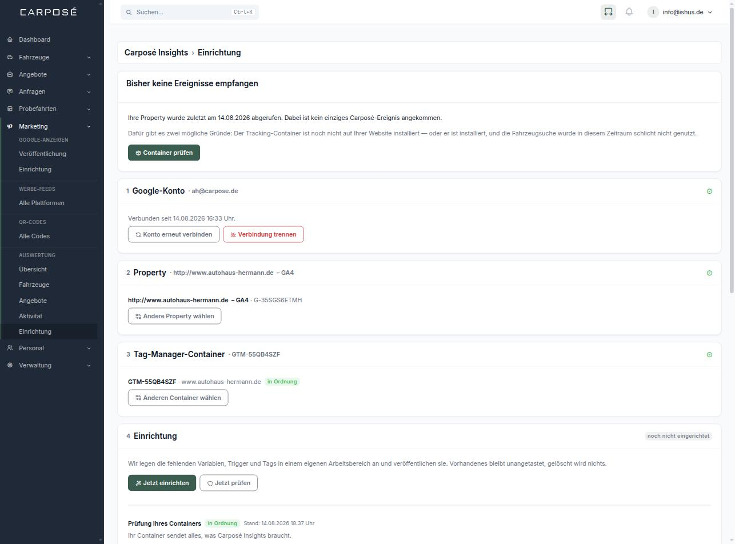
Task: Click the Container prüfen button
Action: tap(164, 153)
